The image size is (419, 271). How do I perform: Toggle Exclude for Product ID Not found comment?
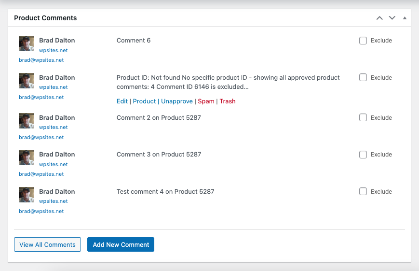click(x=363, y=77)
